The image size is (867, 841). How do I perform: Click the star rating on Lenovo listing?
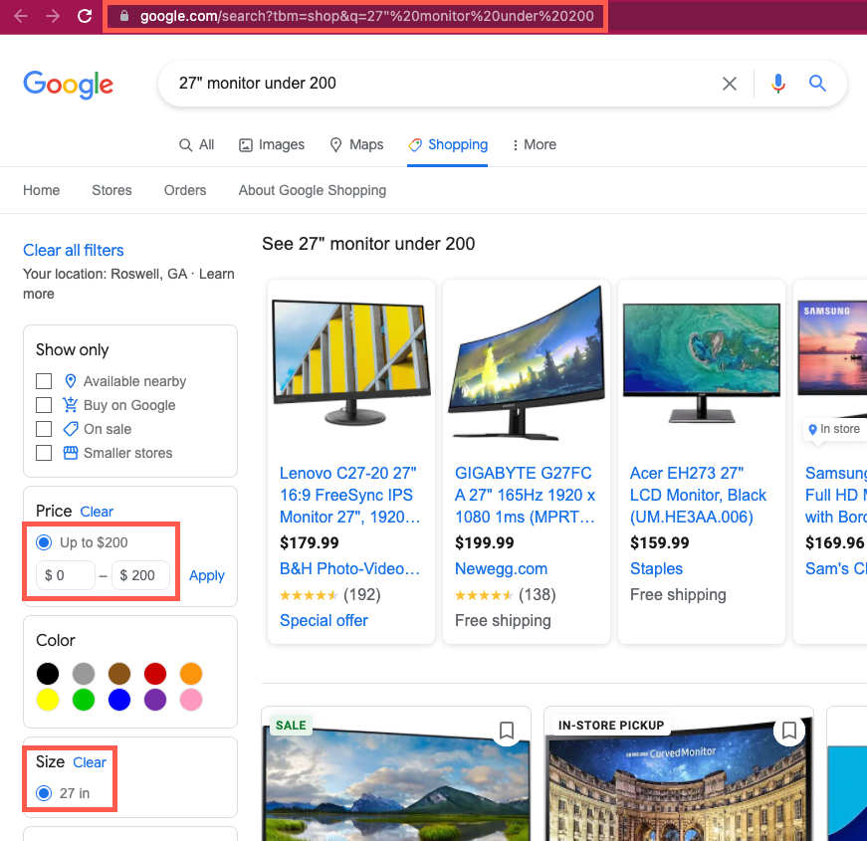click(x=309, y=595)
